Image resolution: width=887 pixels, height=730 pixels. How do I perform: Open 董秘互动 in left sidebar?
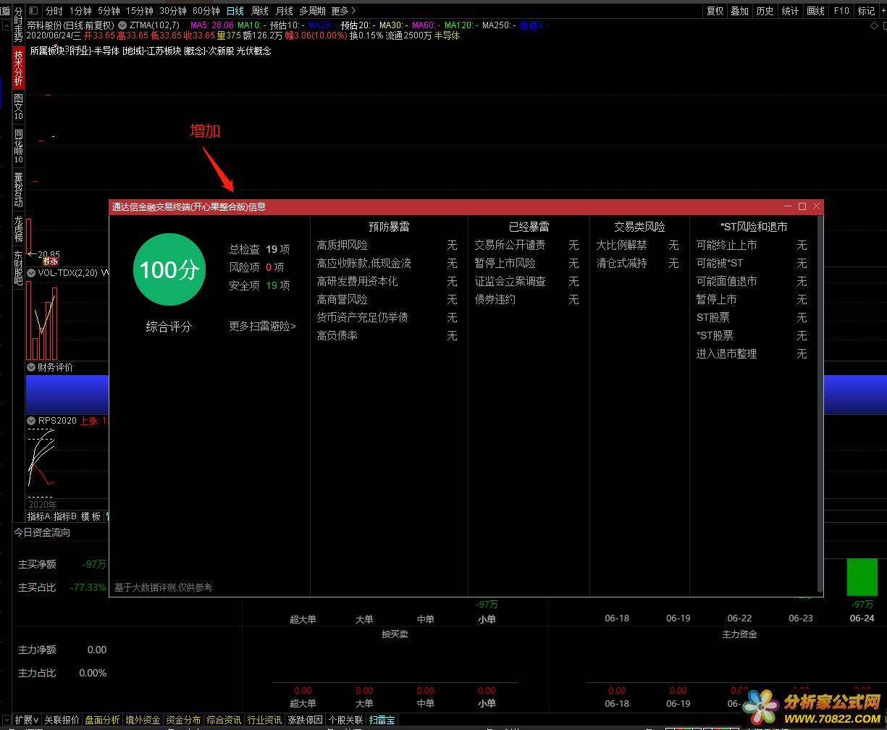point(19,189)
